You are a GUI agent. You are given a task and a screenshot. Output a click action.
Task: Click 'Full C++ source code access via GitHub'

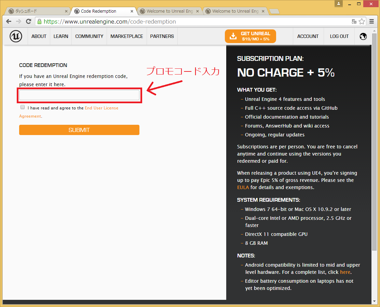pyautogui.click(x=291, y=108)
